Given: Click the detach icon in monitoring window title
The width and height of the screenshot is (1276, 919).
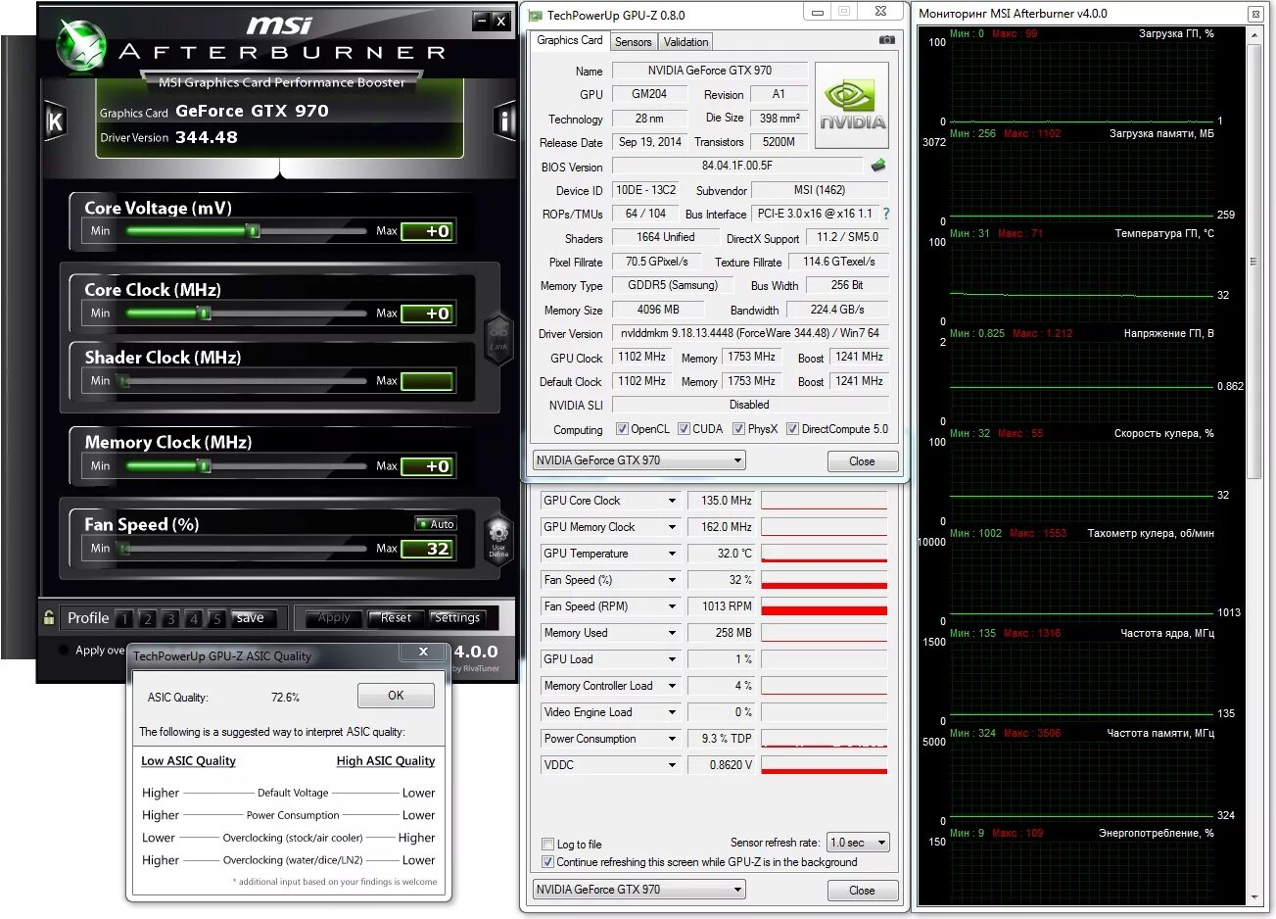Looking at the screenshot, I should [x=1254, y=14].
